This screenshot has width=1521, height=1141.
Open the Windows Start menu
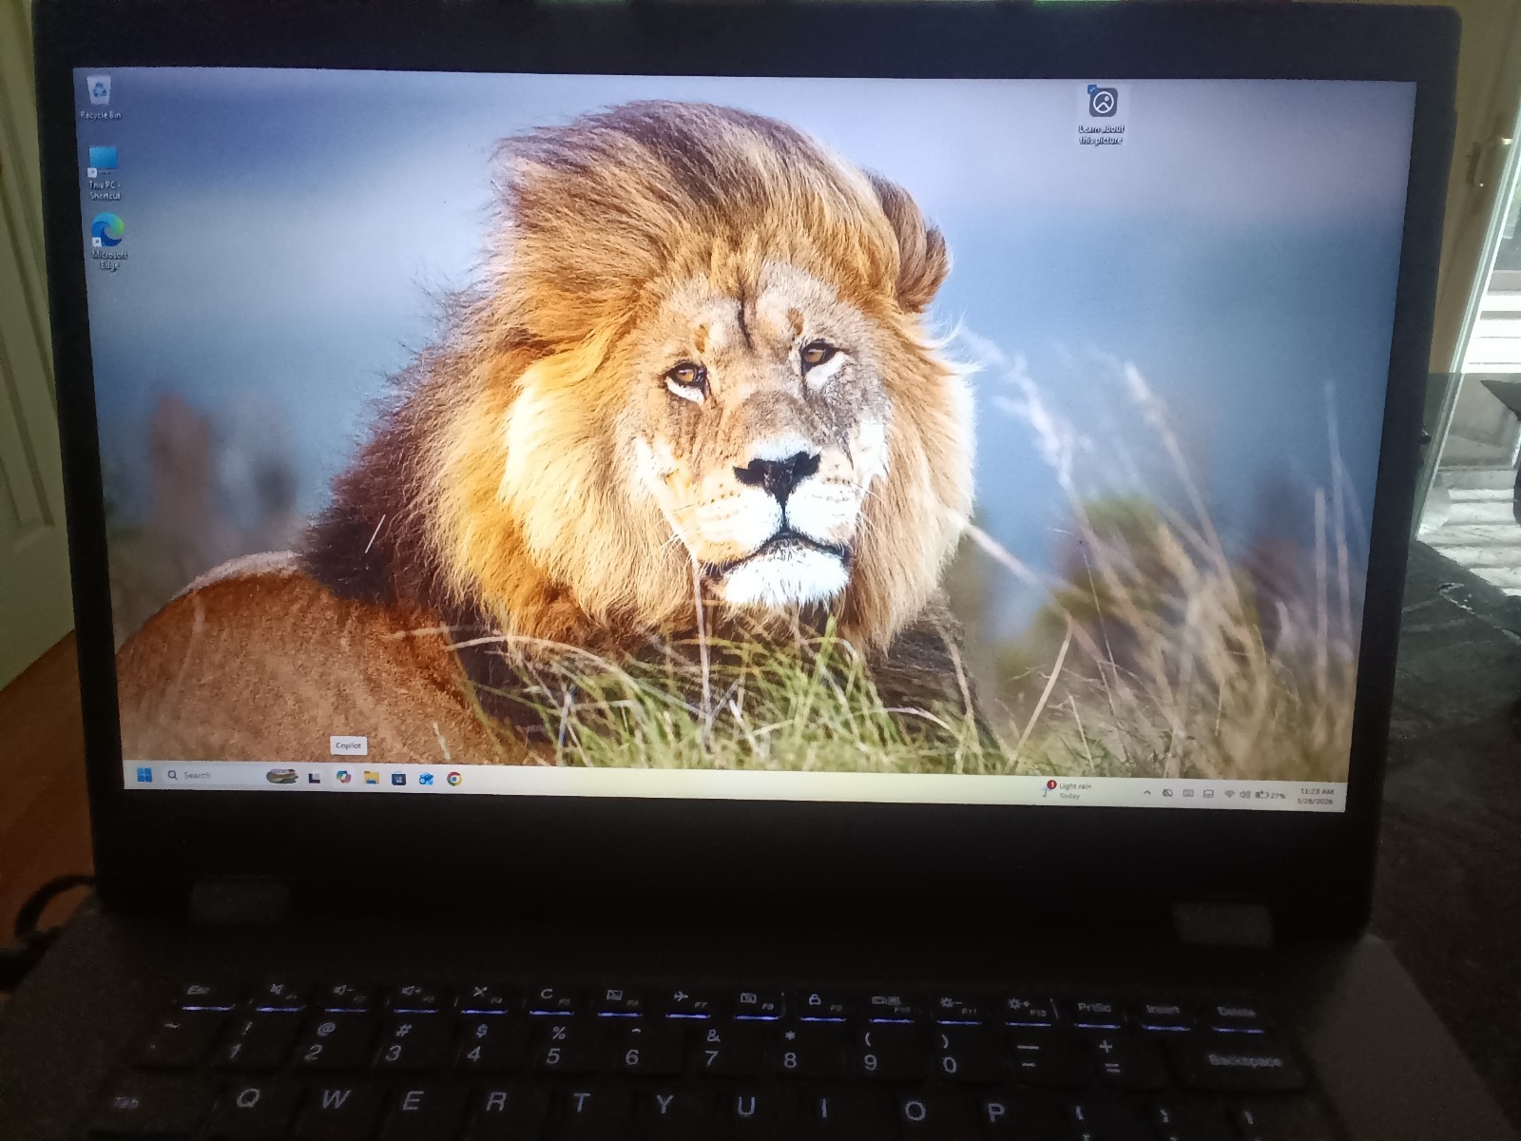coord(144,775)
